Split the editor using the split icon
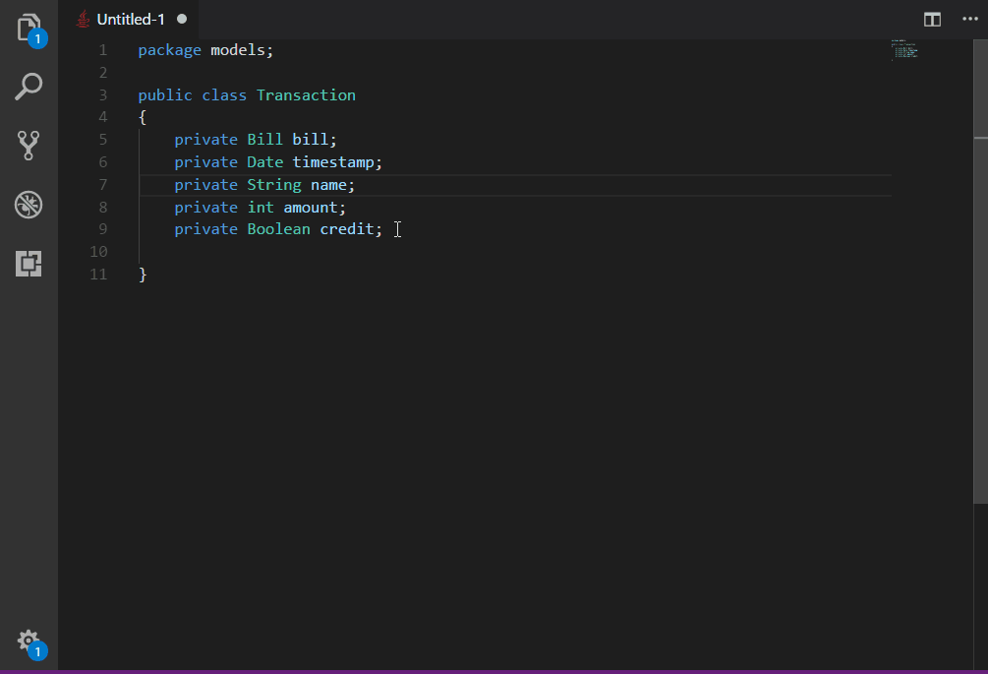 pyautogui.click(x=930, y=19)
